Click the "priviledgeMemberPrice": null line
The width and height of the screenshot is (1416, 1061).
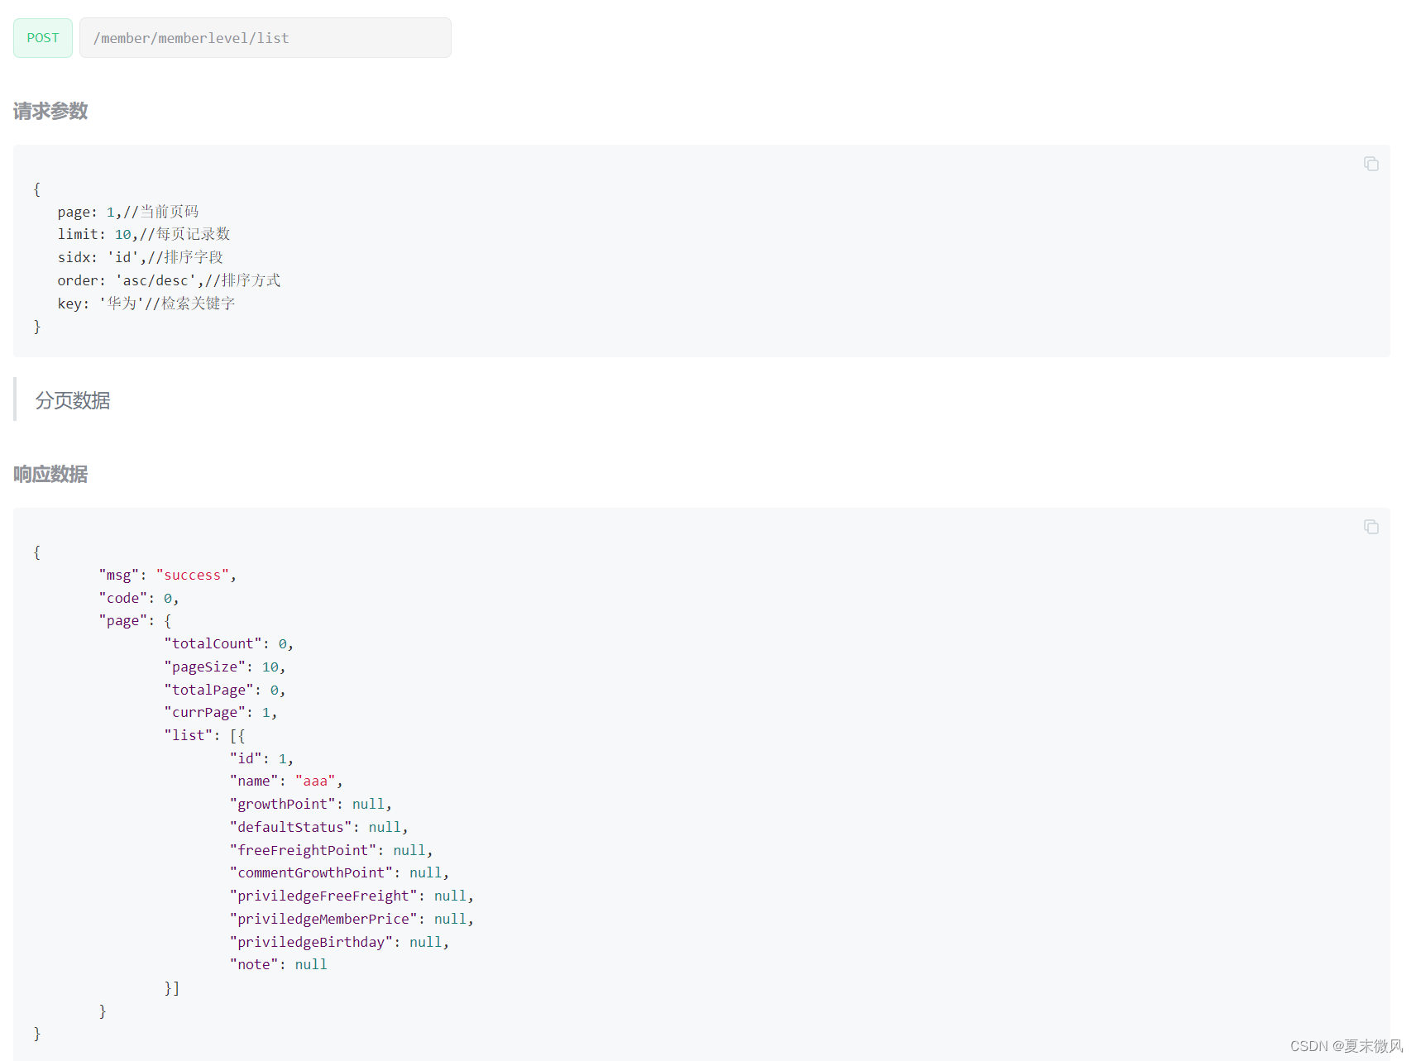(x=352, y=919)
